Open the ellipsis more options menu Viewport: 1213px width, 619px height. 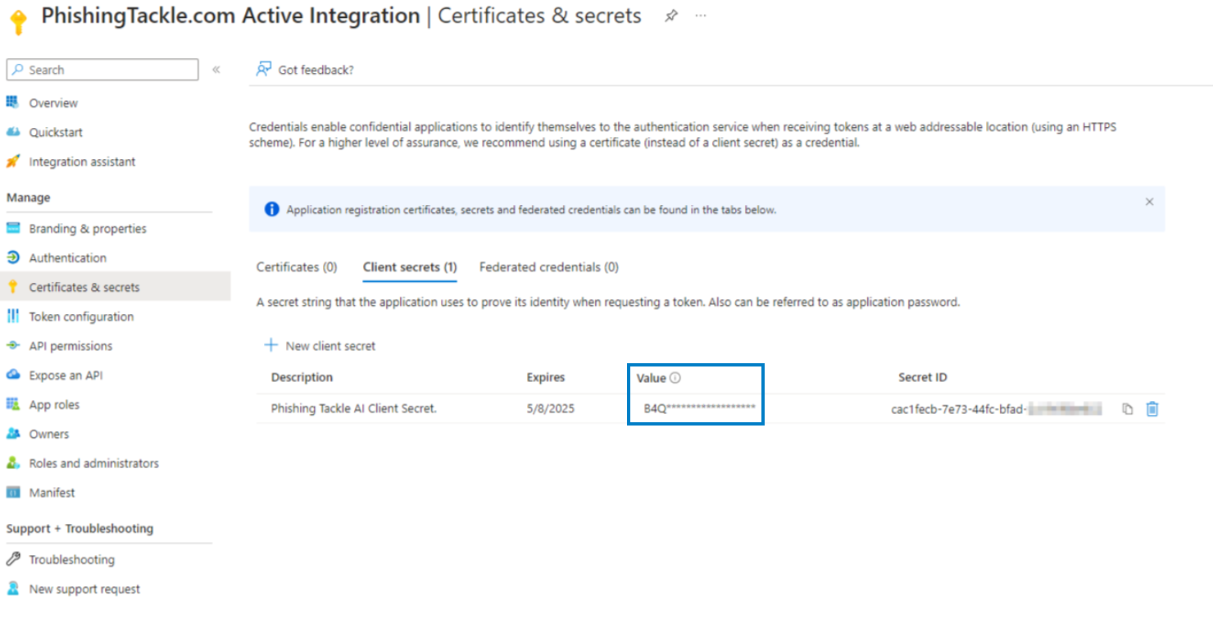tap(701, 16)
